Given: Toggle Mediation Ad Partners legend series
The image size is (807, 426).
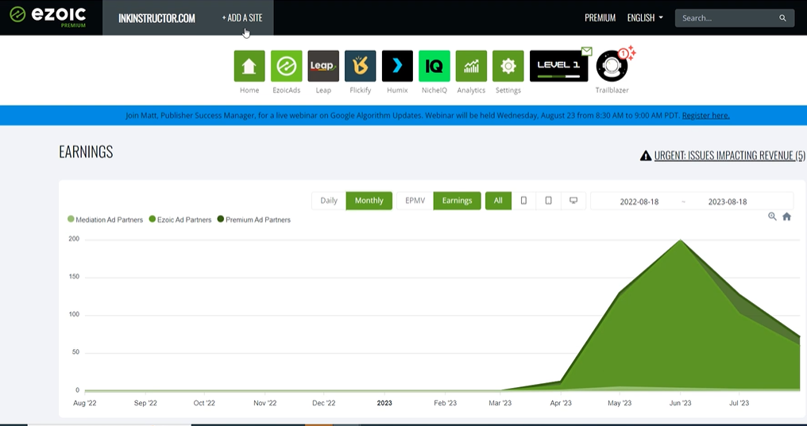Looking at the screenshot, I should coord(105,220).
